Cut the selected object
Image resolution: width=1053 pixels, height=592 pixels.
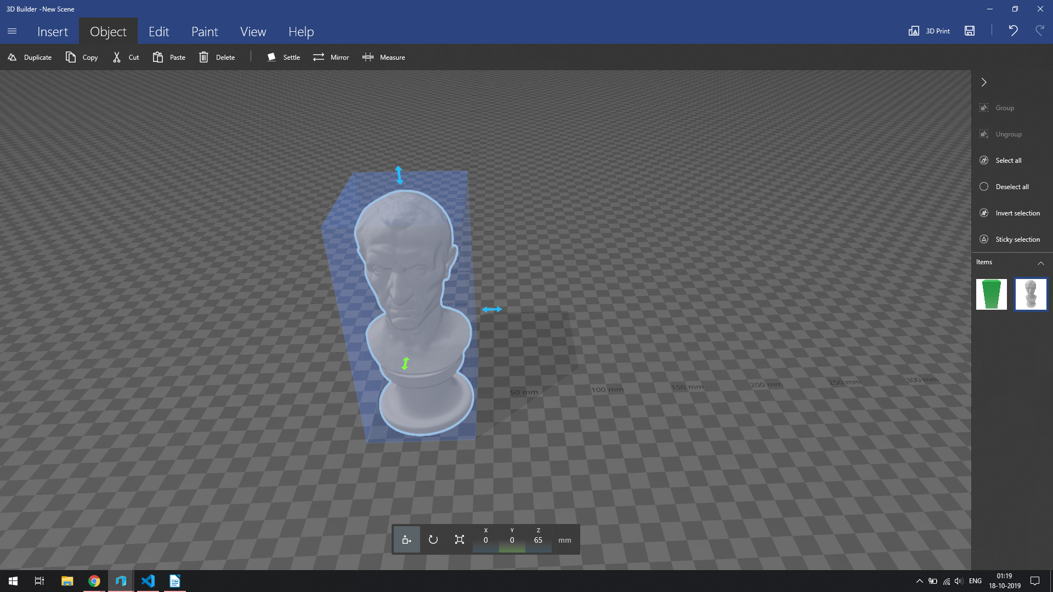pos(126,57)
